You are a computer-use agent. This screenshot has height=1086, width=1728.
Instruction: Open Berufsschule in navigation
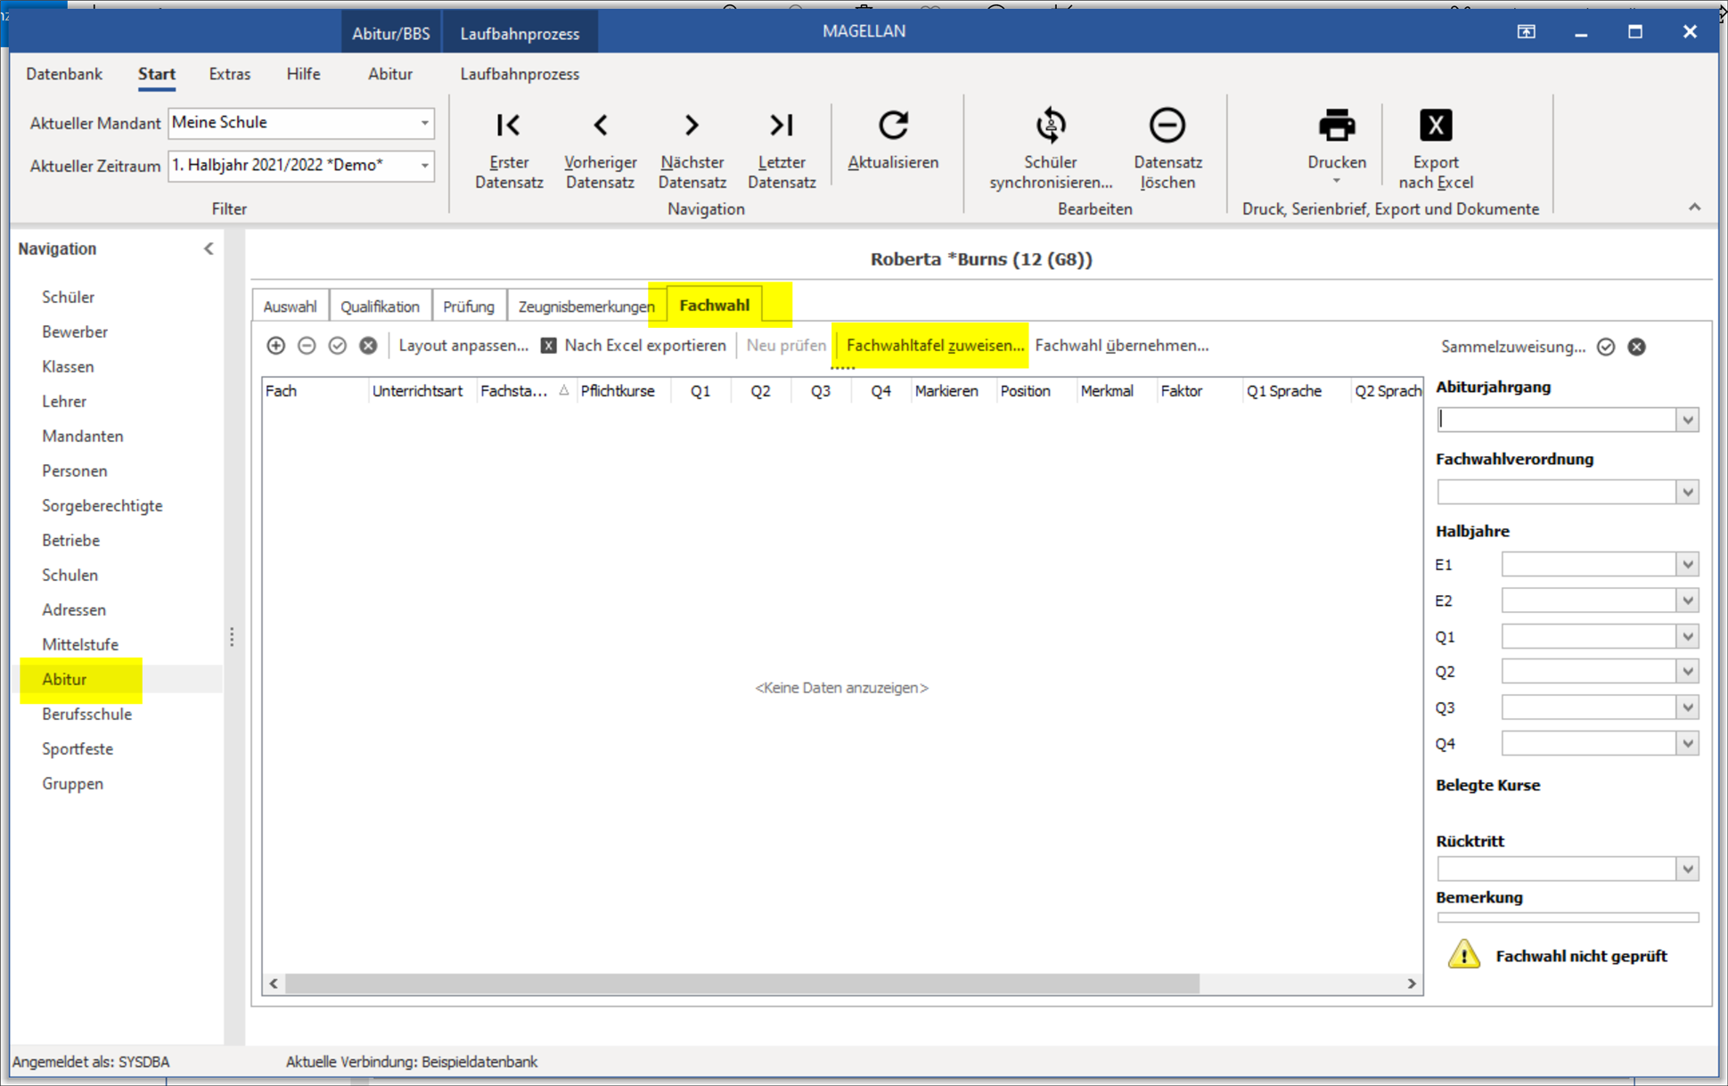(86, 714)
